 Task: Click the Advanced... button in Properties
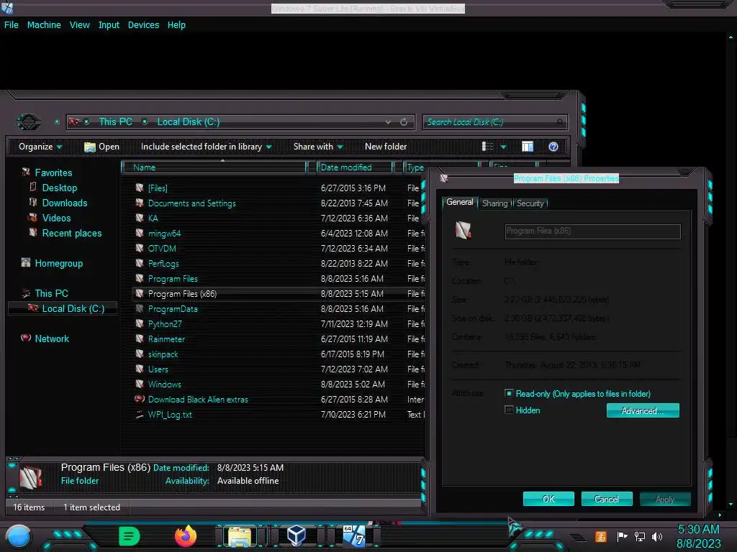643,410
